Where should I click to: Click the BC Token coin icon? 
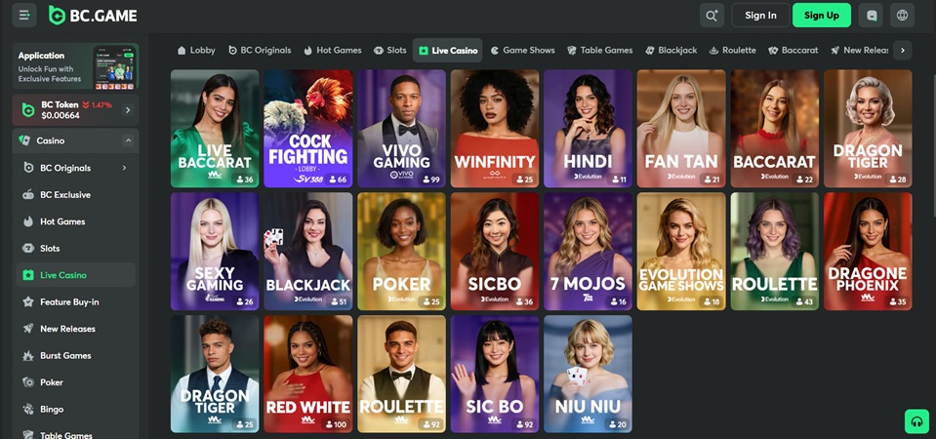pos(28,109)
